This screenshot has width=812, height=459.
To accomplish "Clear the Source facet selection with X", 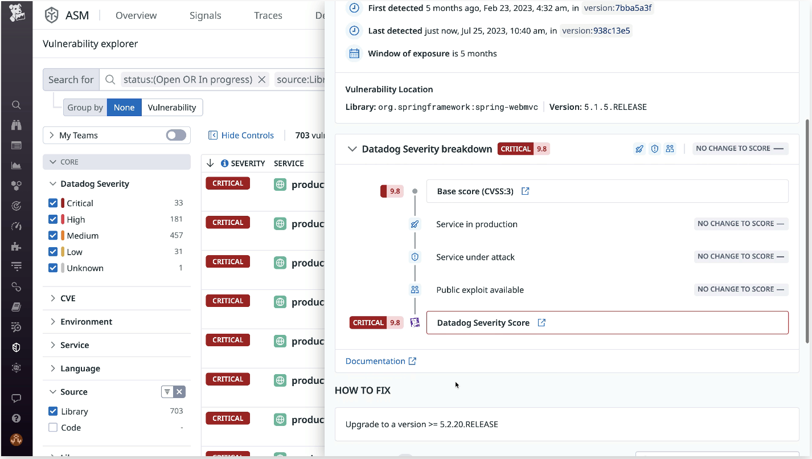I will [x=179, y=392].
